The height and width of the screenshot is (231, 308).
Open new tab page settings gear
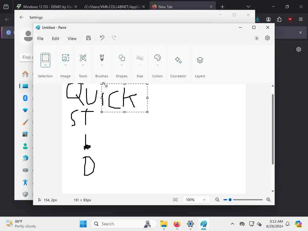click(x=298, y=49)
